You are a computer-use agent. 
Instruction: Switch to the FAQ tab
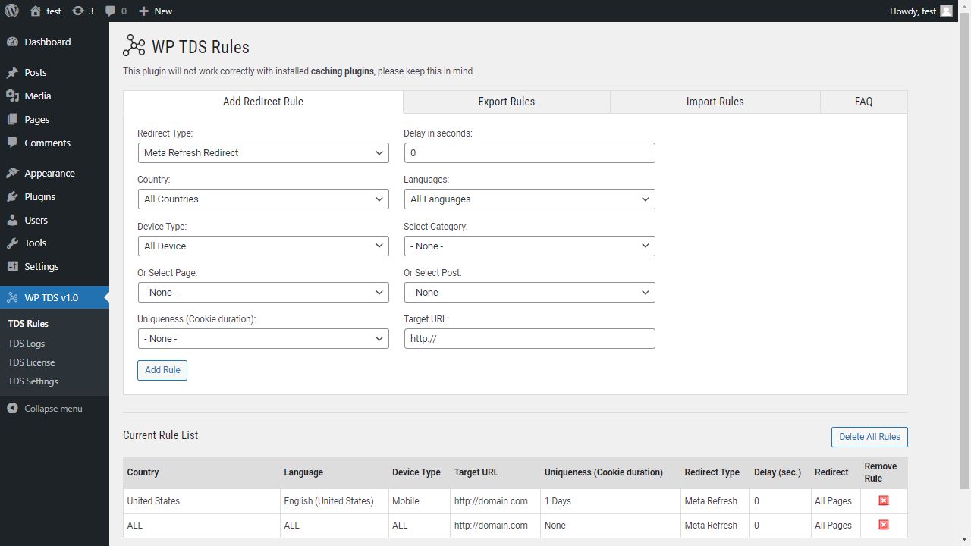864,102
